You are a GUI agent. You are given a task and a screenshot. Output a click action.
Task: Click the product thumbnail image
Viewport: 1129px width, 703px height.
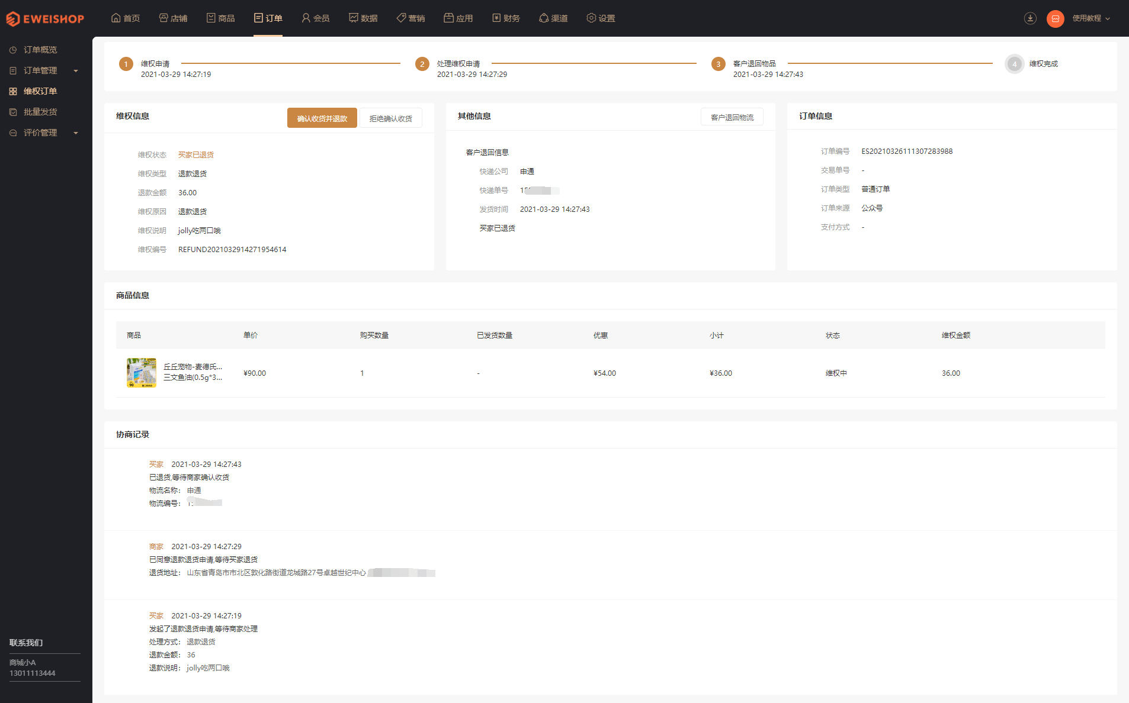click(x=142, y=373)
